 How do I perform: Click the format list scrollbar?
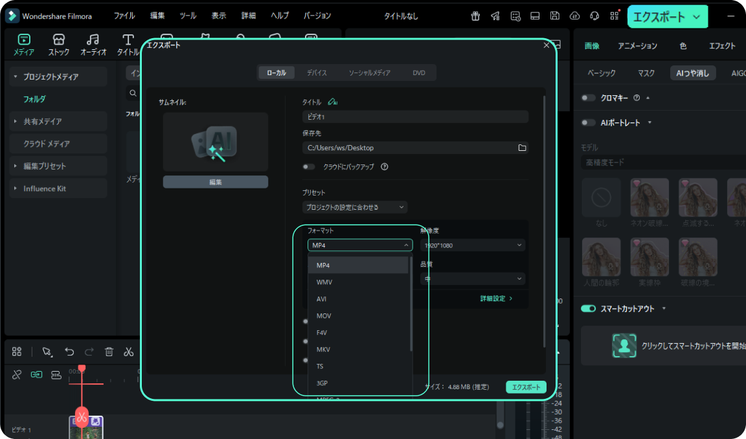(x=411, y=304)
